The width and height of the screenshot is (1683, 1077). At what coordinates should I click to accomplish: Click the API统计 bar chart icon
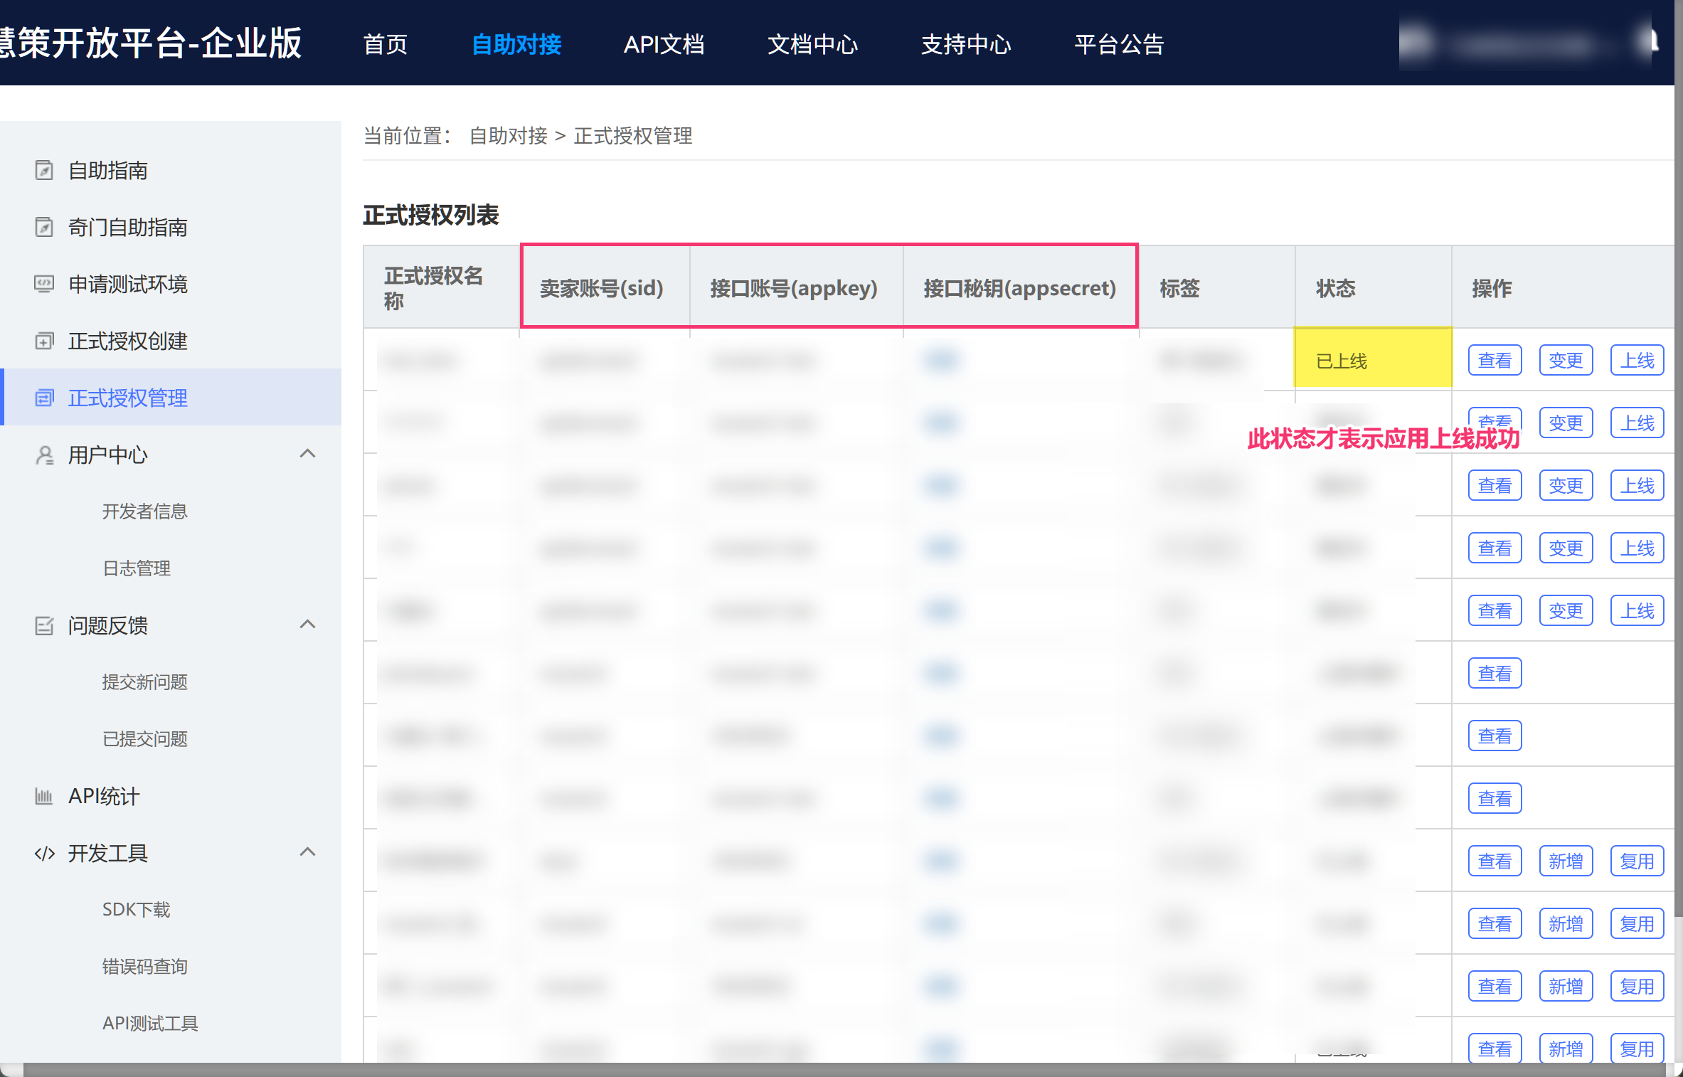tap(44, 797)
